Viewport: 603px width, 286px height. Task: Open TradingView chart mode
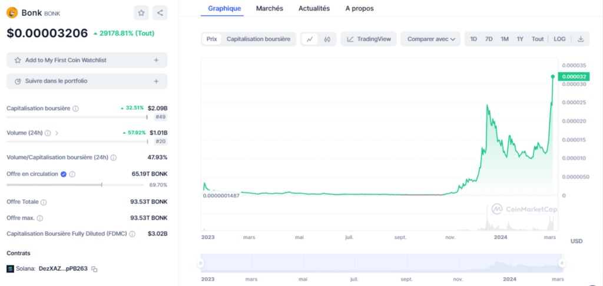369,39
